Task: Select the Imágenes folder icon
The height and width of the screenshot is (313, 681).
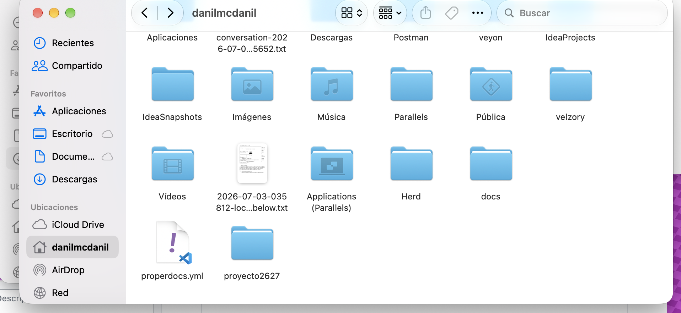Action: tap(252, 84)
